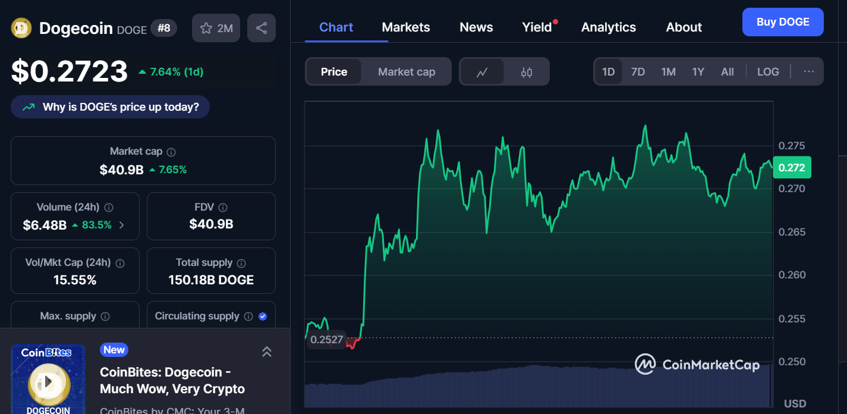Click the 15.55% Vol/Mkt Cap value
This screenshot has width=847, height=414.
[75, 280]
